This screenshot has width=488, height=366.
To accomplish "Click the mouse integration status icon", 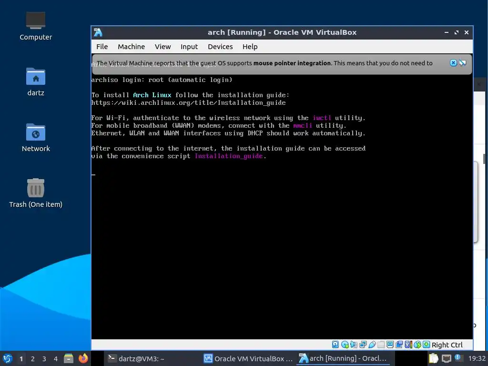I will click(417, 345).
